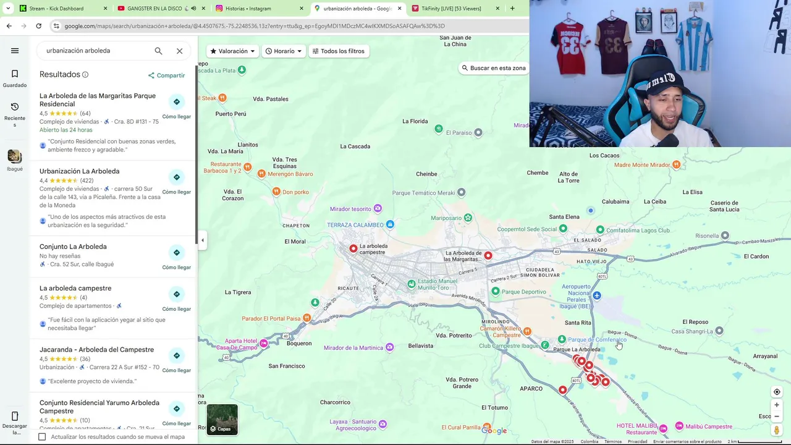
Task: Click the Madre Monte Mirador marker
Action: tap(676, 165)
